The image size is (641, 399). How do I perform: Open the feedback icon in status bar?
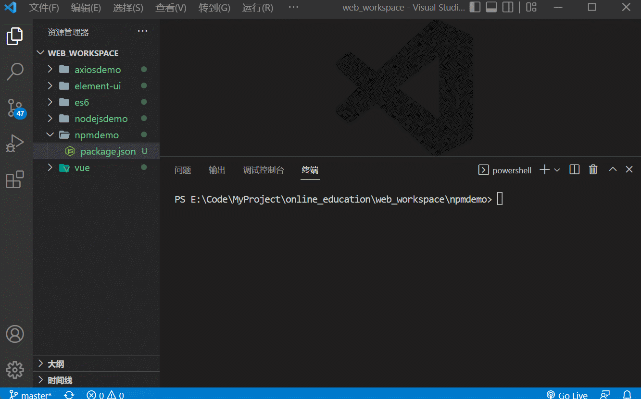pos(605,395)
